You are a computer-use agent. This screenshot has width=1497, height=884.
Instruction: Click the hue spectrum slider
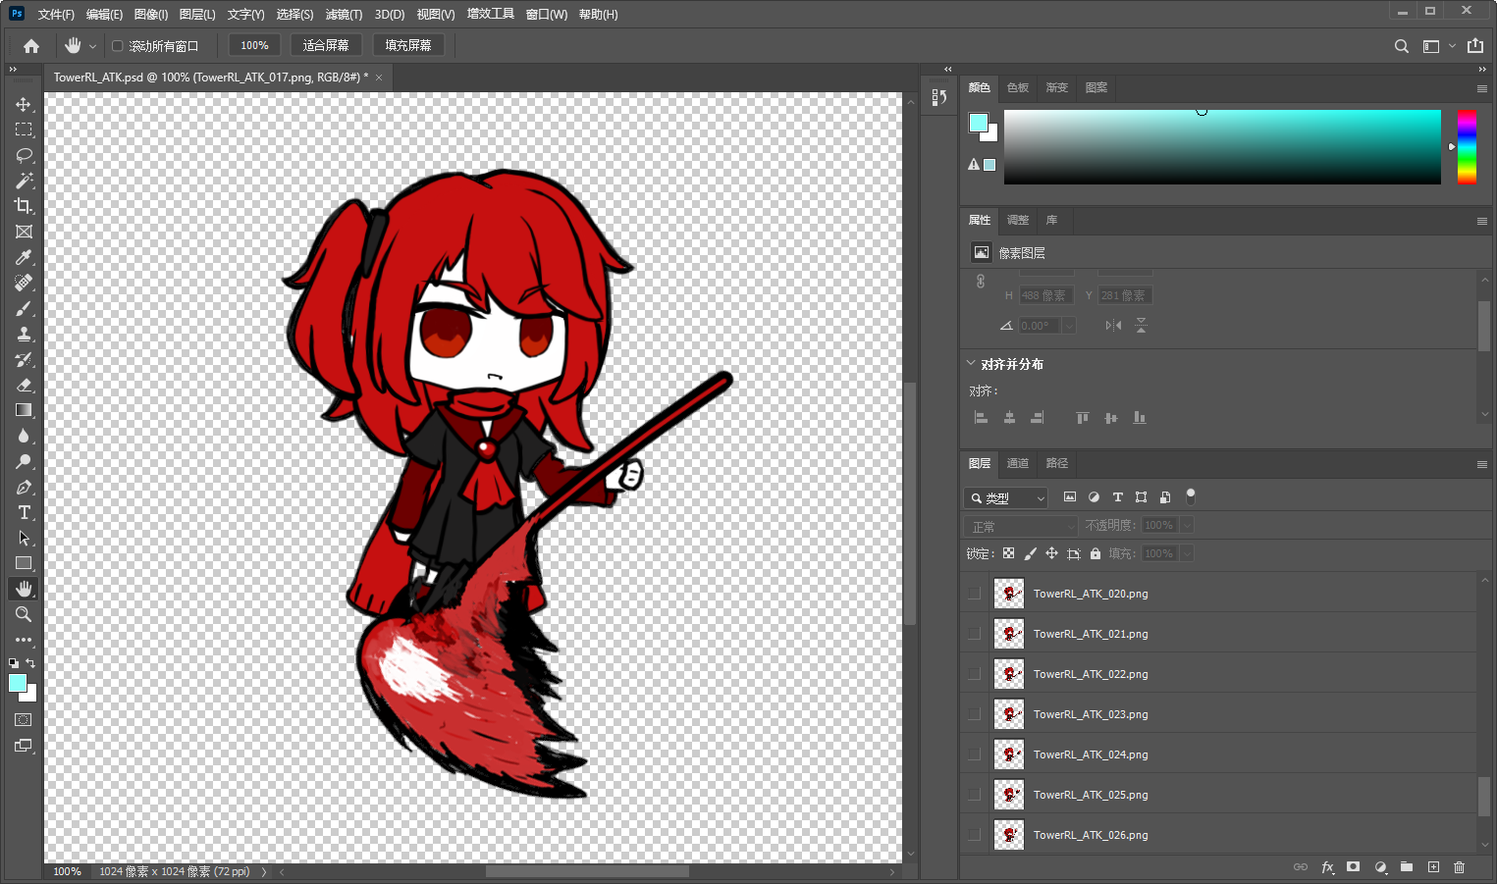click(1467, 146)
